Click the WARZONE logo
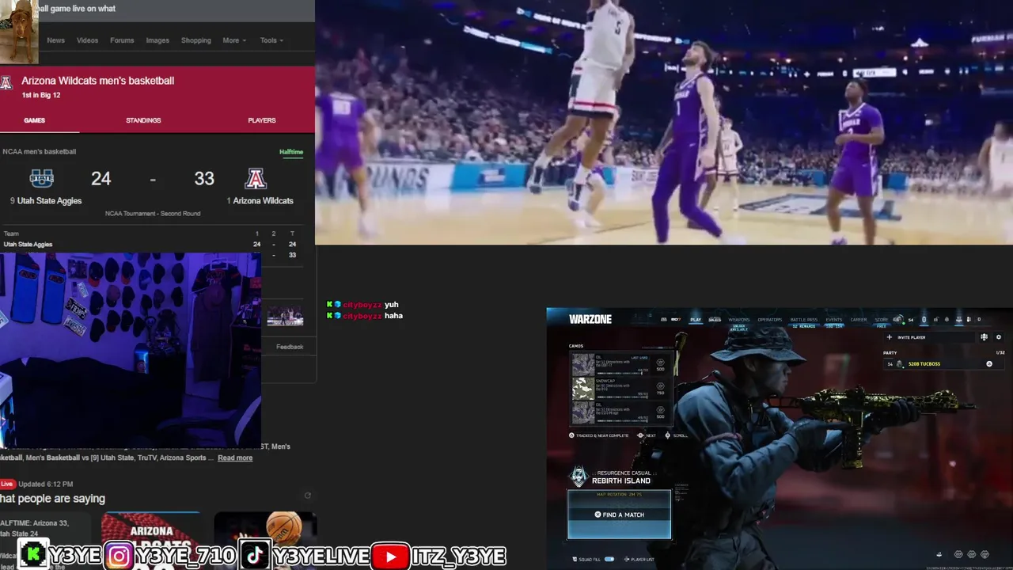Image resolution: width=1013 pixels, height=570 pixels. (x=590, y=319)
